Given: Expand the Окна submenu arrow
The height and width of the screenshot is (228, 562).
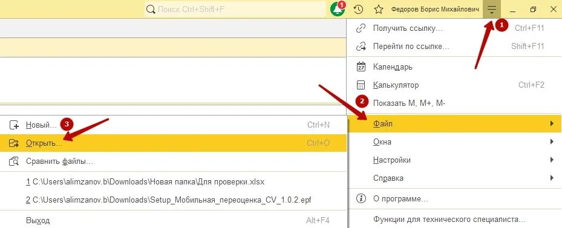Looking at the screenshot, I should coord(552,142).
